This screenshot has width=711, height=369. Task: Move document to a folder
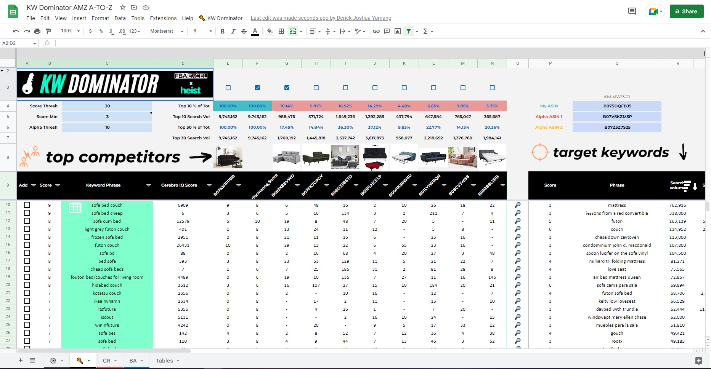pos(134,7)
